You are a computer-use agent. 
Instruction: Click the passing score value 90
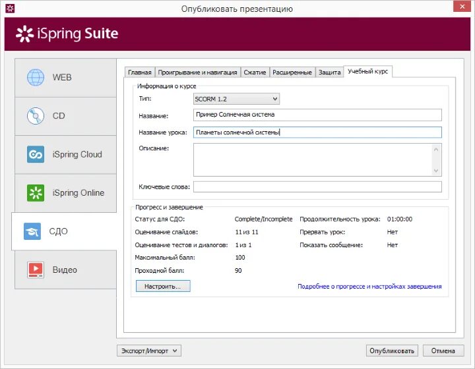[x=238, y=270]
